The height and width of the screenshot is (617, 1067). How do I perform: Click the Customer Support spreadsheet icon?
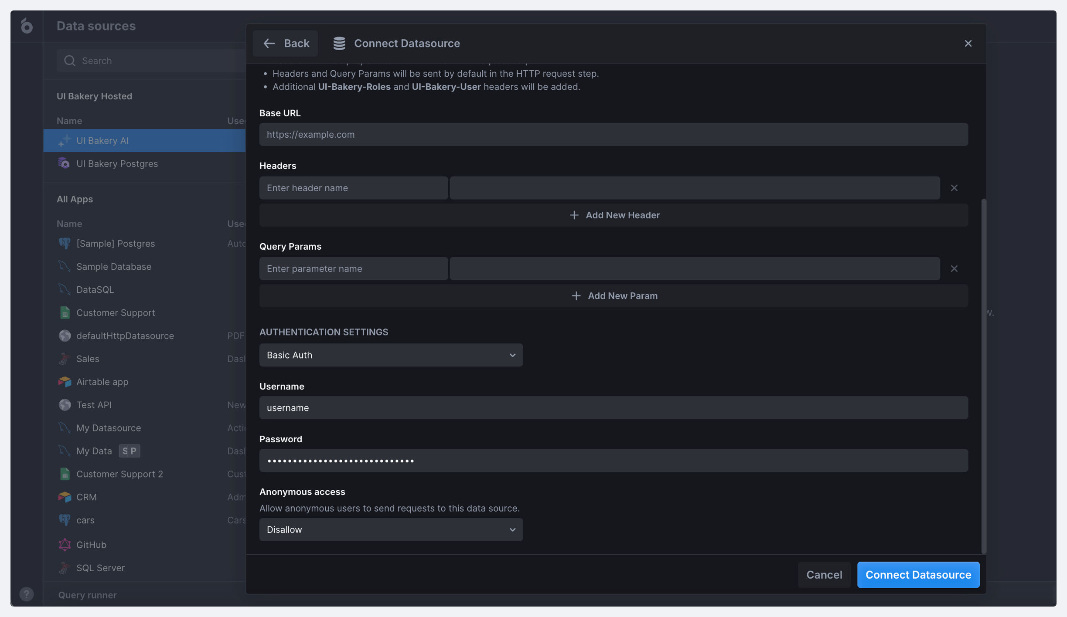click(x=65, y=312)
